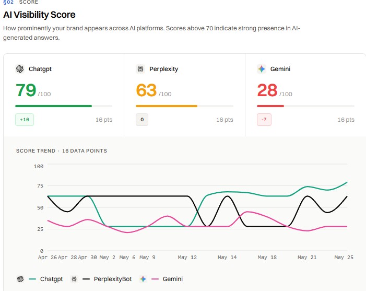Click the Perplexity score value 63
This screenshot has height=291, width=366.
pos(146,90)
